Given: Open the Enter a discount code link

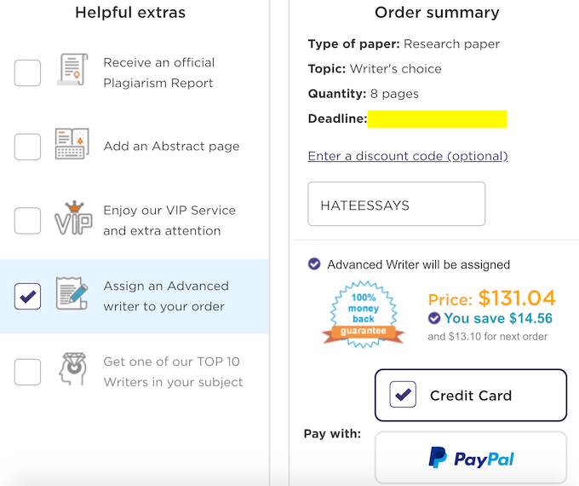Looking at the screenshot, I should click(408, 156).
